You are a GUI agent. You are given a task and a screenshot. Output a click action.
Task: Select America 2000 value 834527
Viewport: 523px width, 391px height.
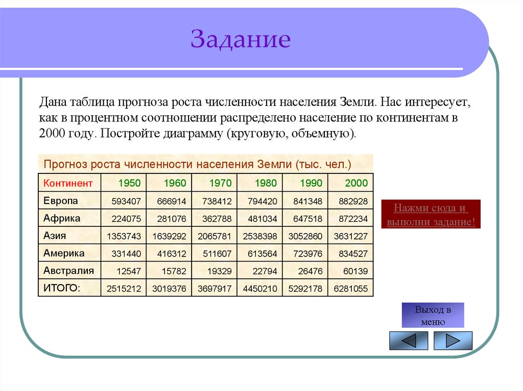[x=350, y=253]
